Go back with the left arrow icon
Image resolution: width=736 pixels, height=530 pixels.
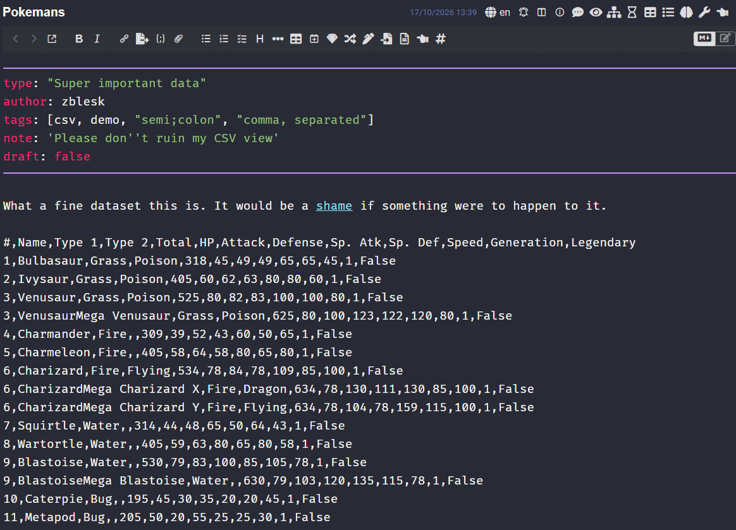point(15,39)
